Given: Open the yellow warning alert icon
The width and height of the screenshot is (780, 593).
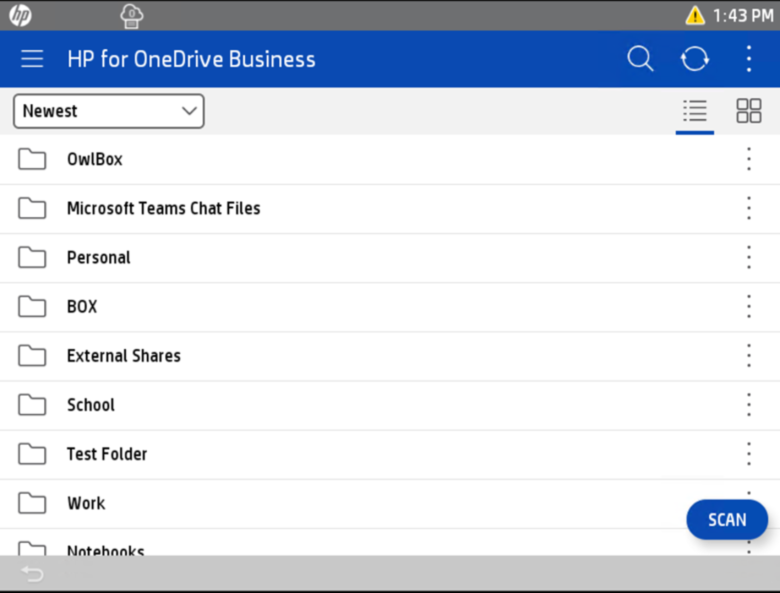Looking at the screenshot, I should coord(695,16).
